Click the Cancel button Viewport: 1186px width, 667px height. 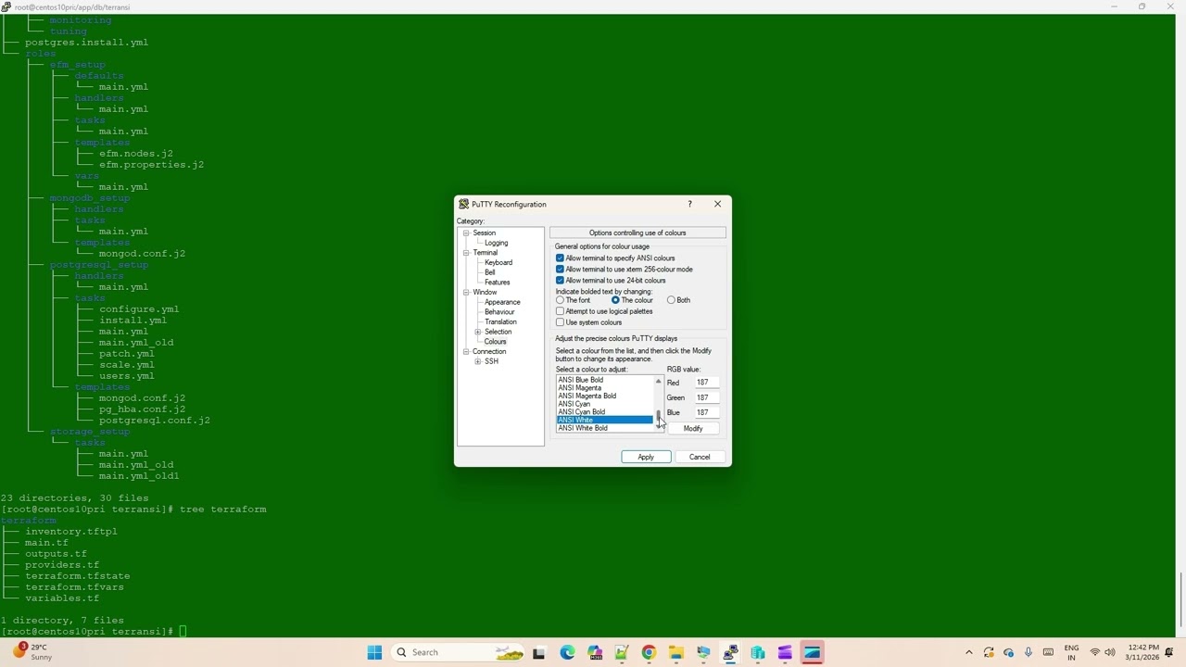[x=700, y=457]
